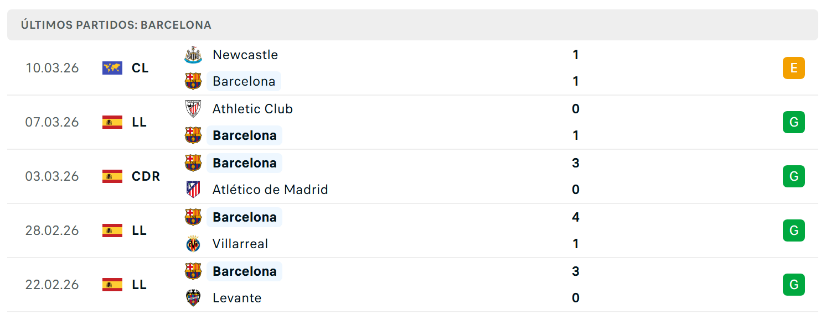Screen dimensions: 826x320
Task: Click the 4 goals score versus Villarreal
Action: pos(576,217)
